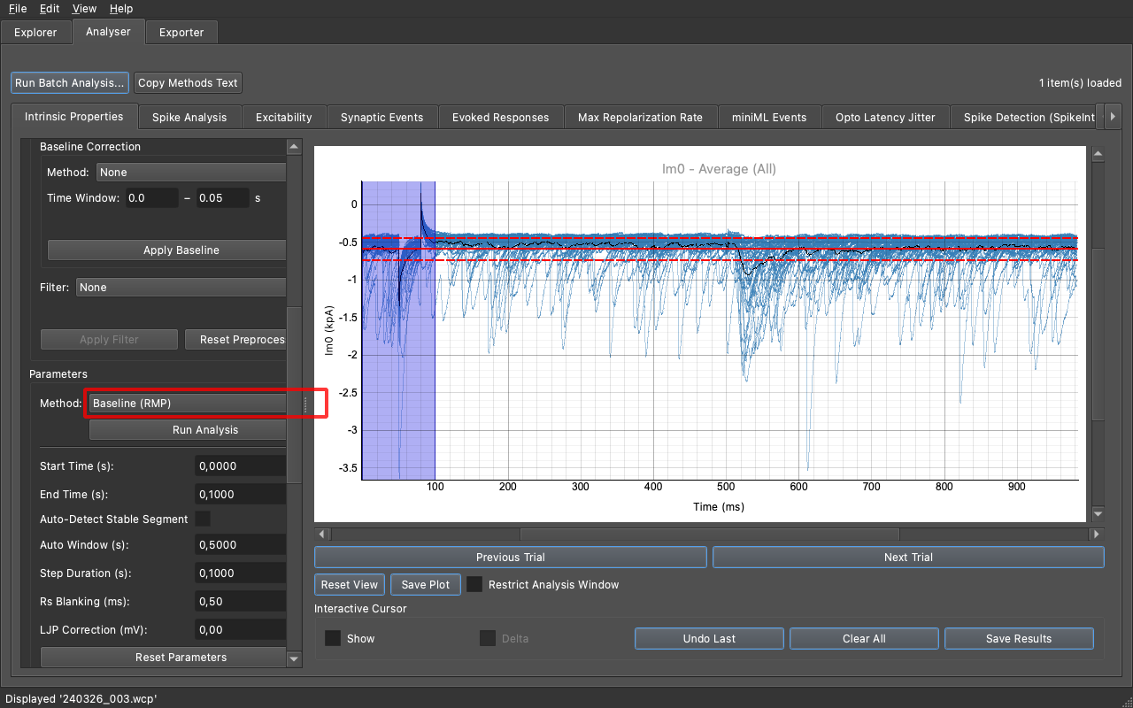Open the View menu
1133x708 pixels.
click(x=85, y=9)
